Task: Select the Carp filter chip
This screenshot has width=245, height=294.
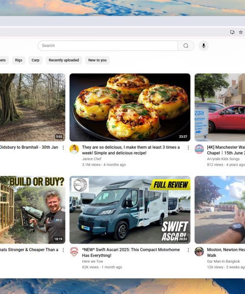Action: (35, 60)
